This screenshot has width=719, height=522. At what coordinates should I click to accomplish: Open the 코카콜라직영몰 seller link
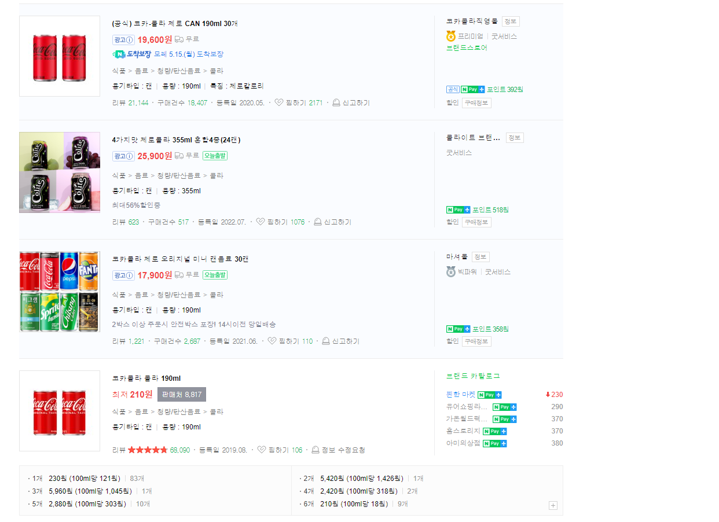tap(472, 21)
